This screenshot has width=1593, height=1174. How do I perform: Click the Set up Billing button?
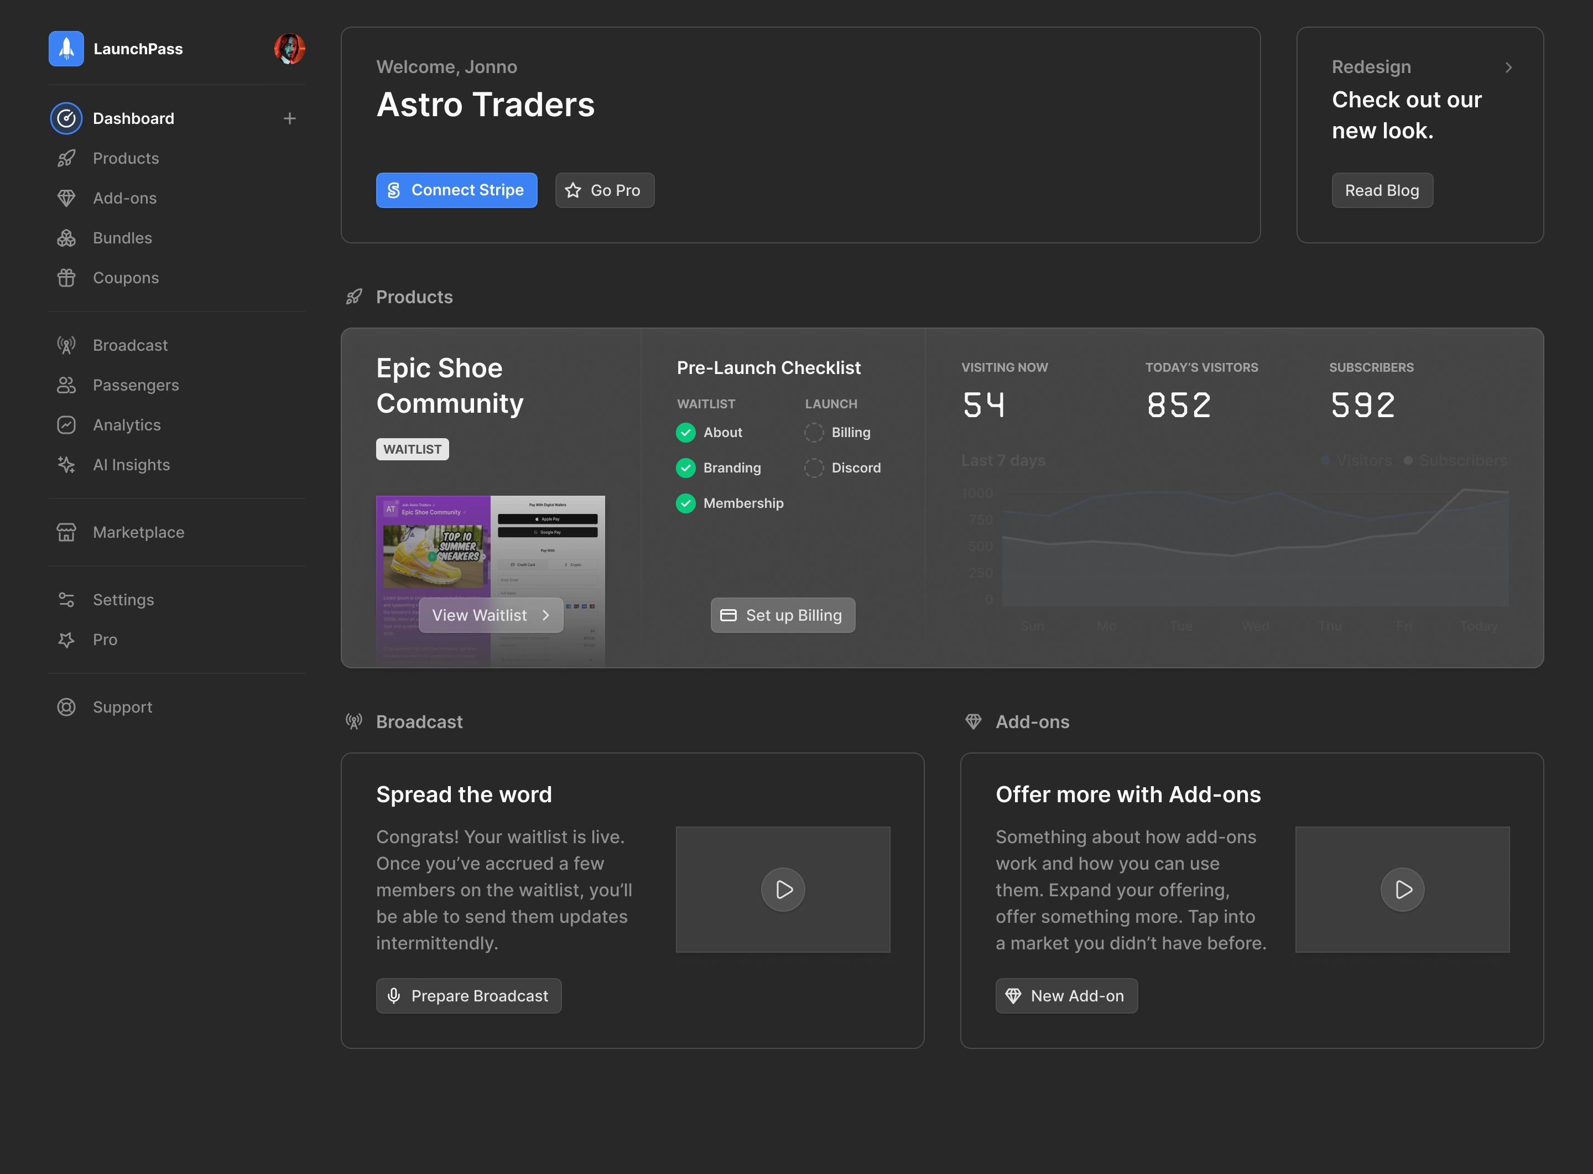pyautogui.click(x=782, y=615)
